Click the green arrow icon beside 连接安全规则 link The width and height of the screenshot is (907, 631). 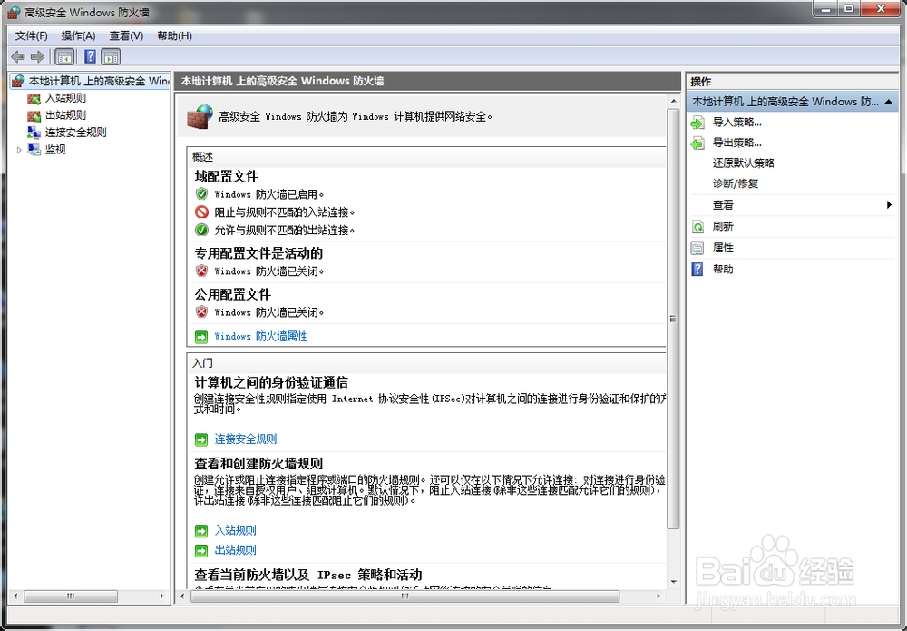point(201,440)
